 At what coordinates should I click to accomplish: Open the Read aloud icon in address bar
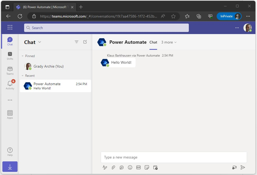(x=163, y=16)
